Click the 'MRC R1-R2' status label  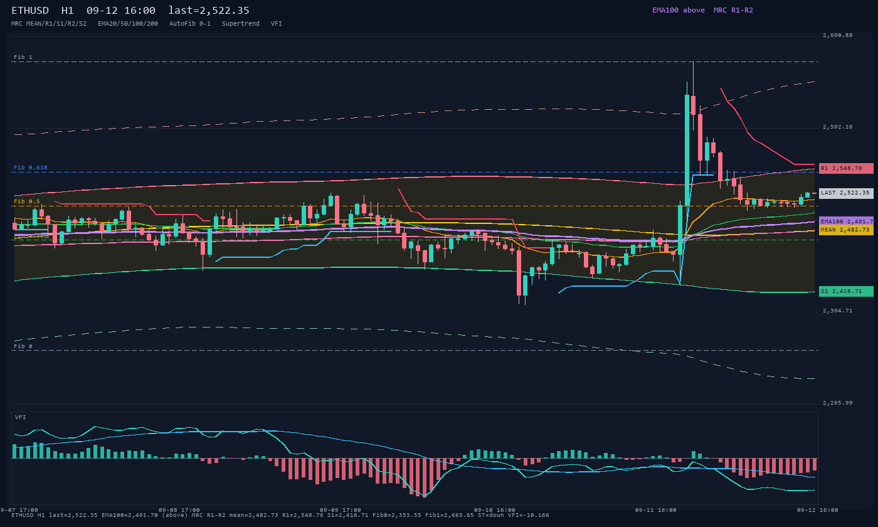(x=733, y=10)
